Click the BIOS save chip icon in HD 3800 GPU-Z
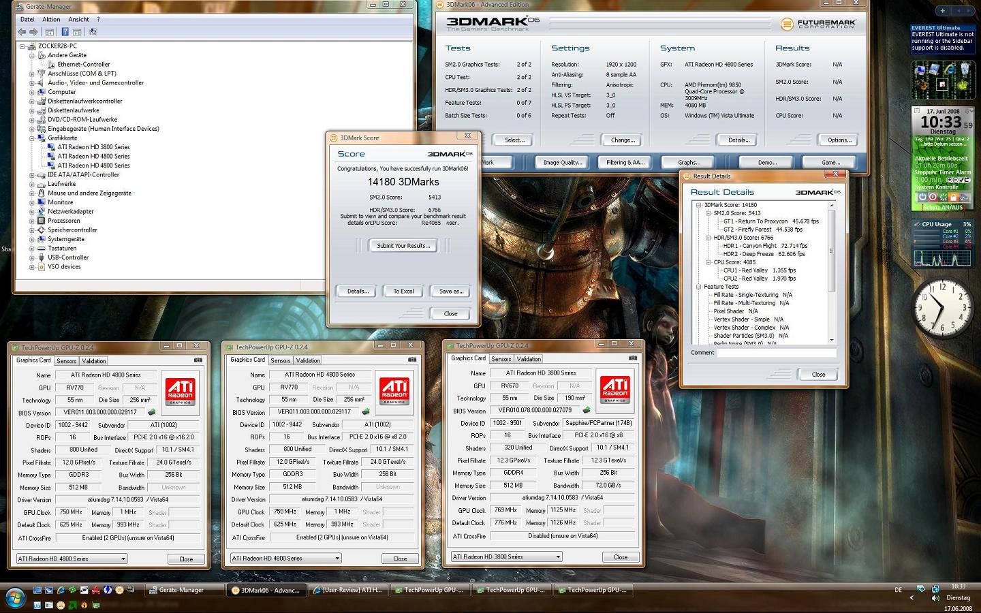The width and height of the screenshot is (981, 613). [x=586, y=411]
